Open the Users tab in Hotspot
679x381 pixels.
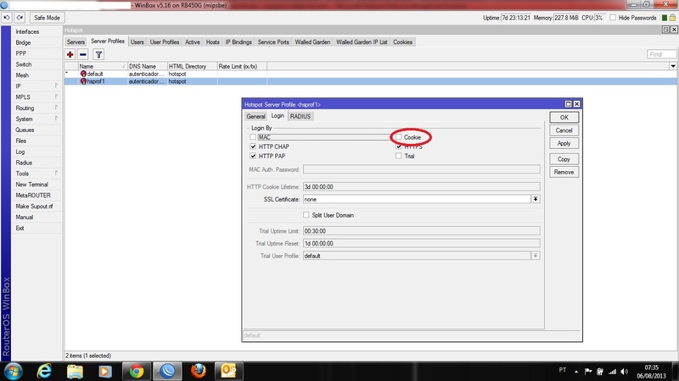[x=137, y=41]
